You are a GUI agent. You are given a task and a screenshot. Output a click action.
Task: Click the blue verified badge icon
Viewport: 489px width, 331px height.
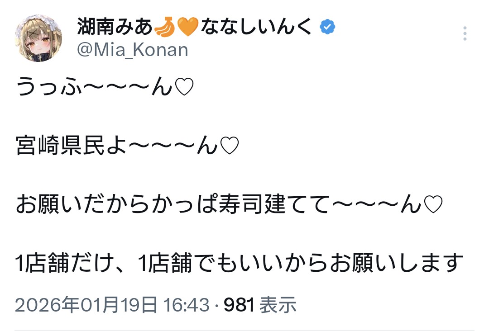(x=327, y=28)
